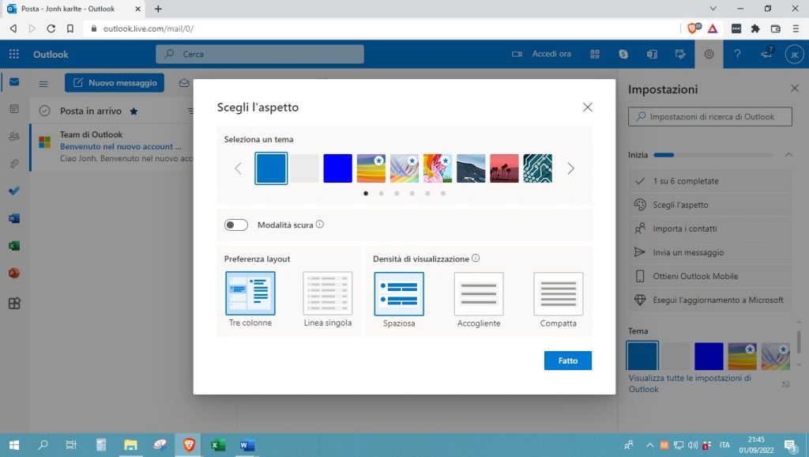Show next themes with right chevron
Viewport: 809px width, 457px height.
pos(570,168)
